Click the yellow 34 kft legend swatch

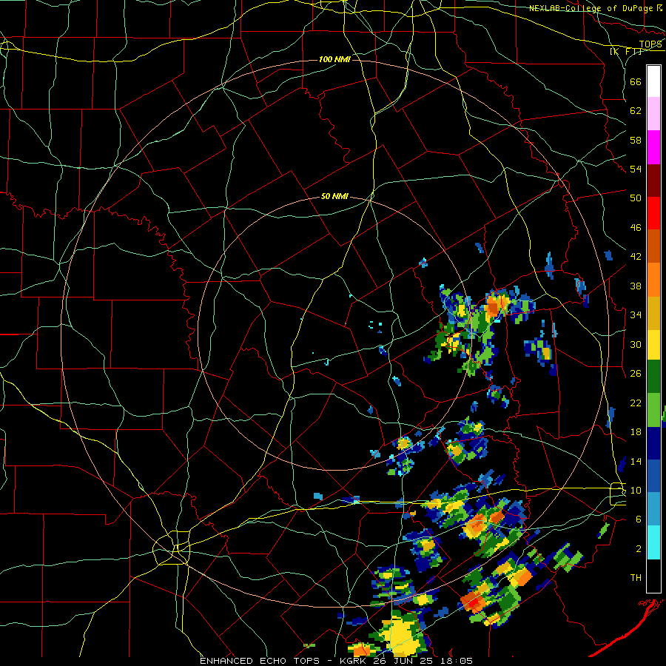pyautogui.click(x=653, y=345)
